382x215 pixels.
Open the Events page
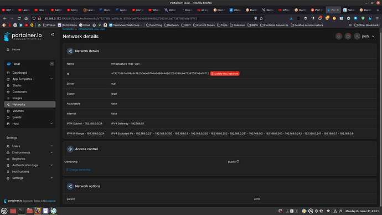17,117
